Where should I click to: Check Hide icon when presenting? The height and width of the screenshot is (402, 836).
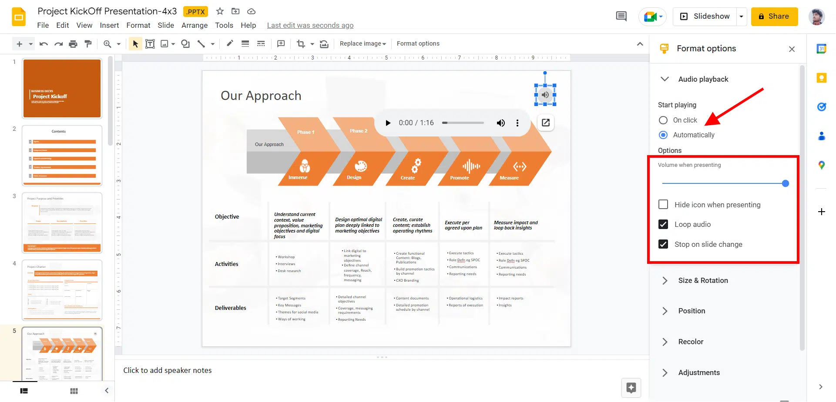click(663, 205)
